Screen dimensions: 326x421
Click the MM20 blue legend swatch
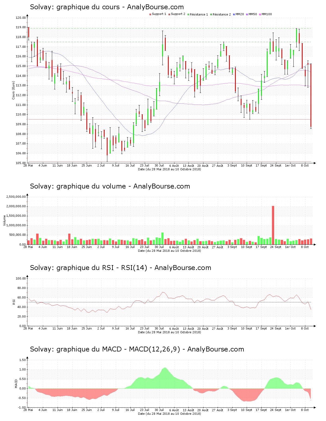coord(234,14)
